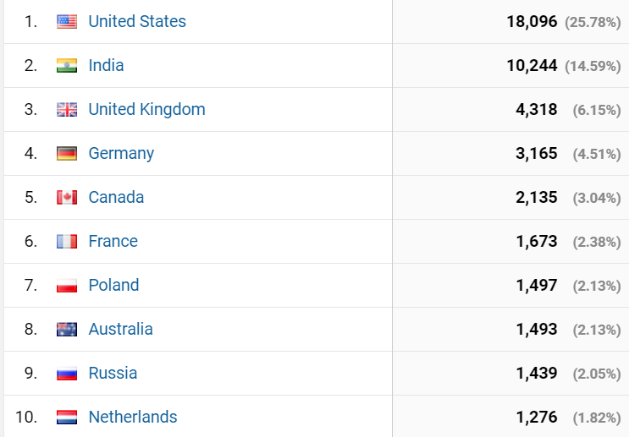Click the United Kingdom flag icon
Image resolution: width=629 pixels, height=437 pixels.
pyautogui.click(x=67, y=110)
